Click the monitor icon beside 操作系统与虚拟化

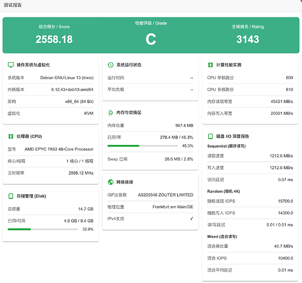click(x=11, y=65)
